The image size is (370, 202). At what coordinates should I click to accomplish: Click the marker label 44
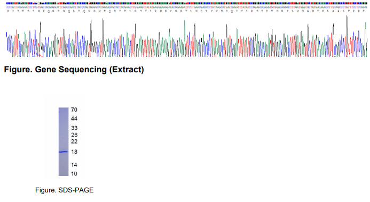point(74,119)
